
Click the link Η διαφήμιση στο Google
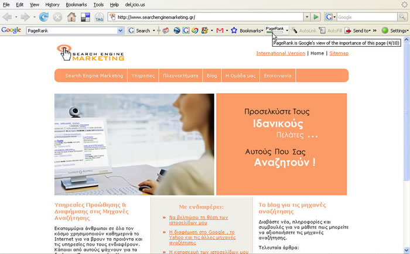[202, 237]
